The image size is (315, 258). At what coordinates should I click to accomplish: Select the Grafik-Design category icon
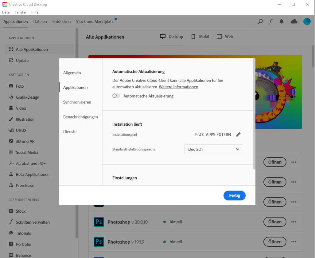(x=11, y=97)
